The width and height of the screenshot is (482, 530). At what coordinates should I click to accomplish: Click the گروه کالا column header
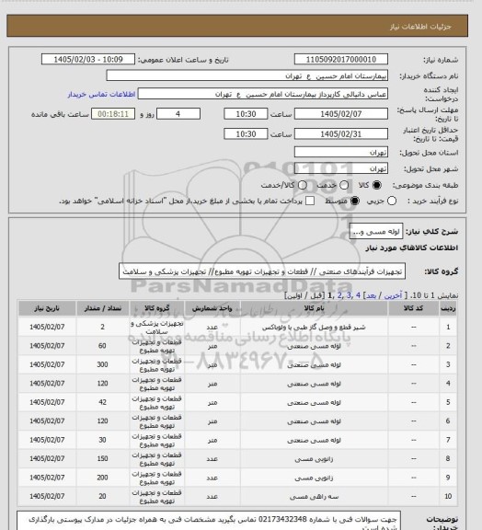tap(157, 308)
